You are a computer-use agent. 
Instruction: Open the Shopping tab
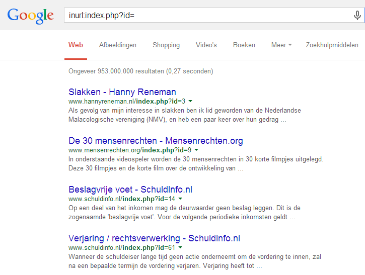pos(166,45)
